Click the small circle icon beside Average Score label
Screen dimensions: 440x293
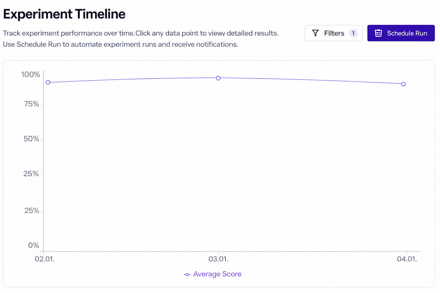tap(187, 274)
